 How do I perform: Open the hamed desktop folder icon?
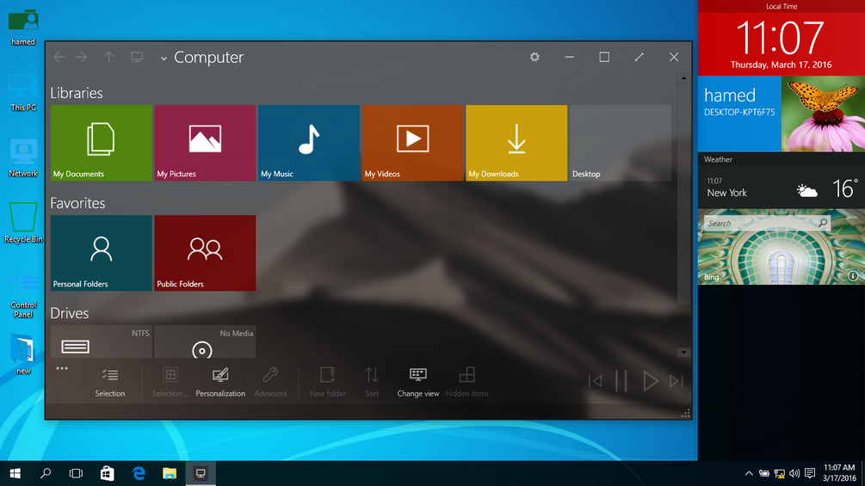(x=23, y=27)
